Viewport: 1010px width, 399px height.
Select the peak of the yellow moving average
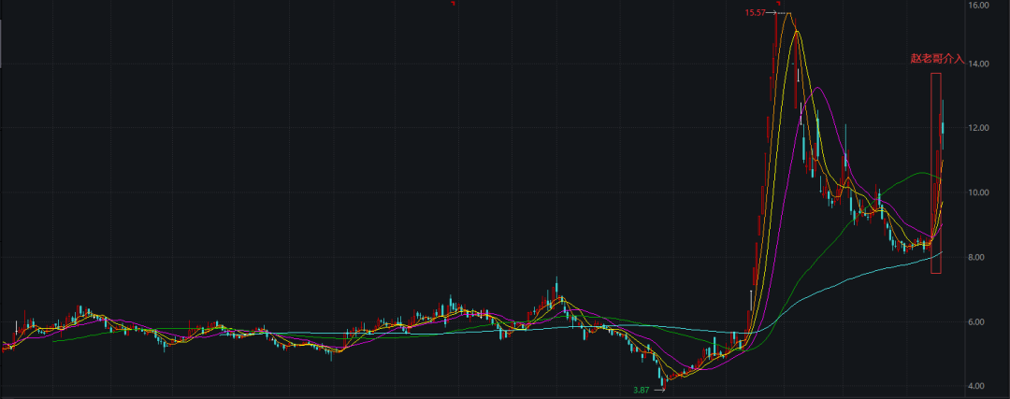pyautogui.click(x=796, y=32)
